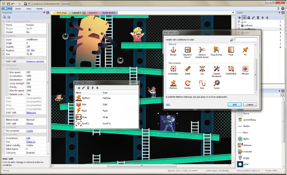The image size is (287, 175).
Task: Open the Events ribbon tab
Action: [x=40, y=9]
